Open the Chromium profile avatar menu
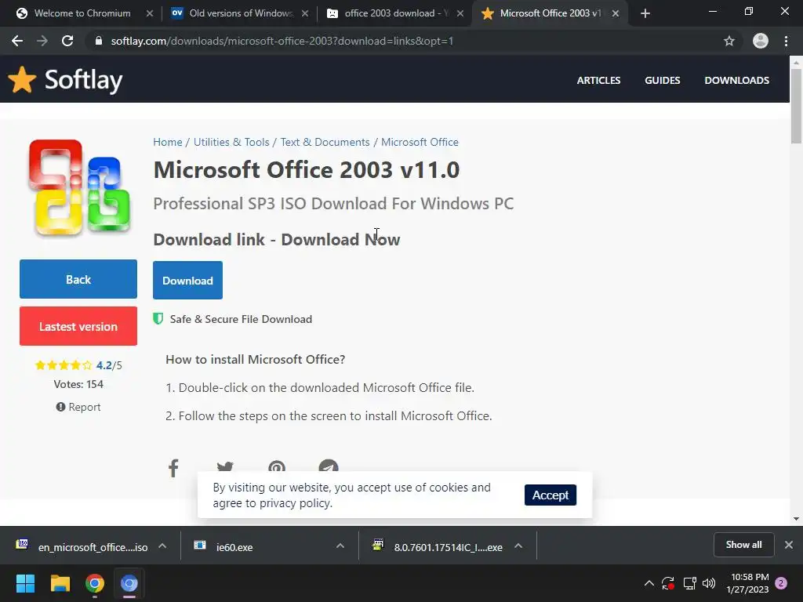Viewport: 803px width, 602px height. click(x=761, y=41)
